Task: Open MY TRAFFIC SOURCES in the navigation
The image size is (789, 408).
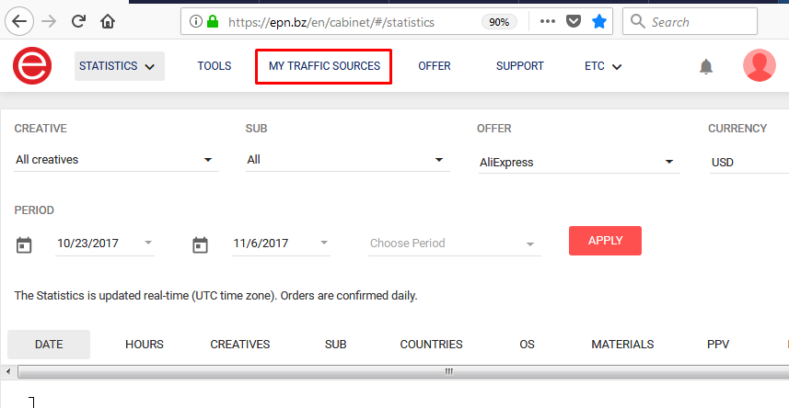Action: pyautogui.click(x=325, y=66)
